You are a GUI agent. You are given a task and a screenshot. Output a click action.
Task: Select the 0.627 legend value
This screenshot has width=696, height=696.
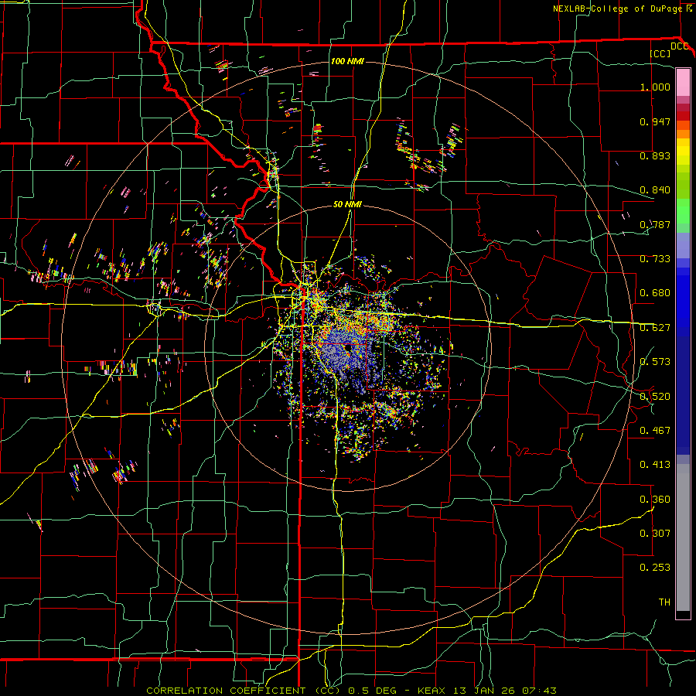[655, 328]
